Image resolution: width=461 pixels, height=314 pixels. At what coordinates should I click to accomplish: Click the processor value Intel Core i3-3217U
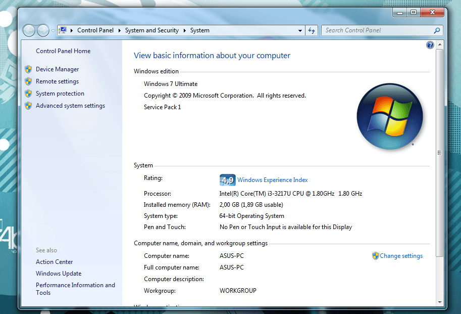(290, 194)
